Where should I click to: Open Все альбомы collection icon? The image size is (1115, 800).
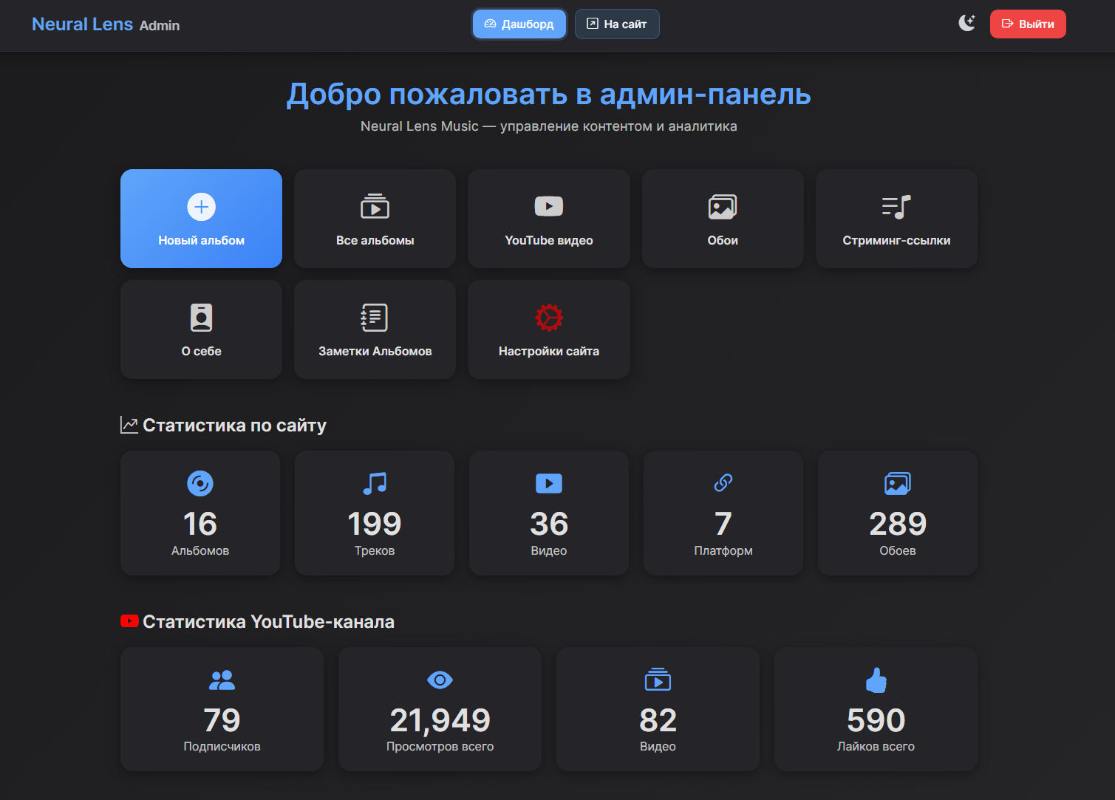point(375,207)
